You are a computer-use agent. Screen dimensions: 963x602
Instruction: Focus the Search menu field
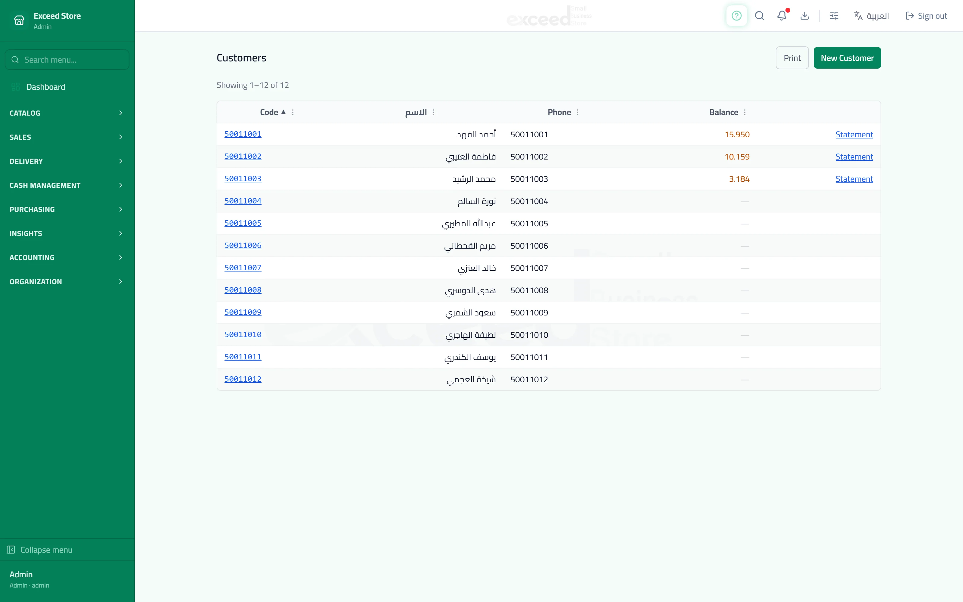pos(67,60)
